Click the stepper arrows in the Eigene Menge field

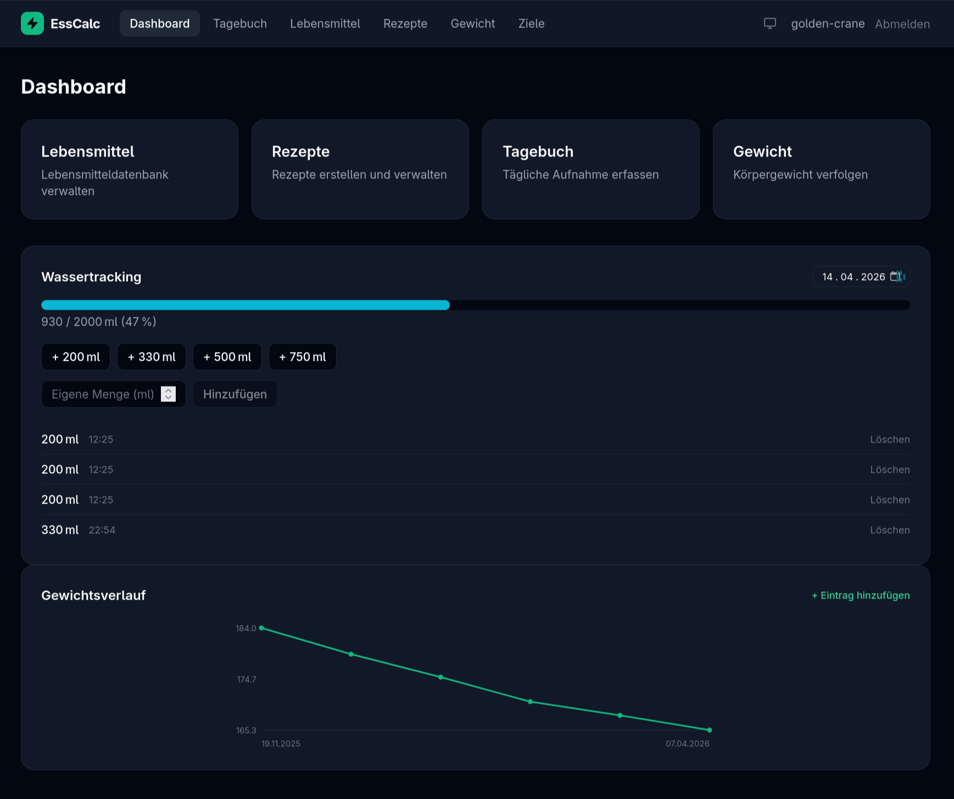(x=169, y=394)
